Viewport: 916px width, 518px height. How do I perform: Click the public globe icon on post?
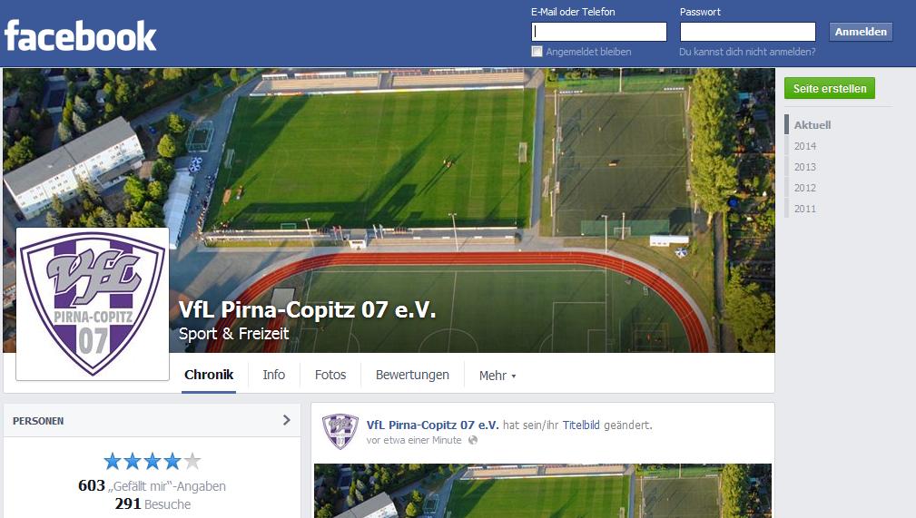473,440
